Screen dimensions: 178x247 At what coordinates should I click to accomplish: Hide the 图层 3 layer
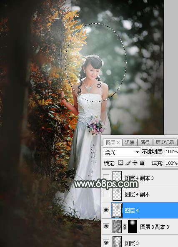106,242
